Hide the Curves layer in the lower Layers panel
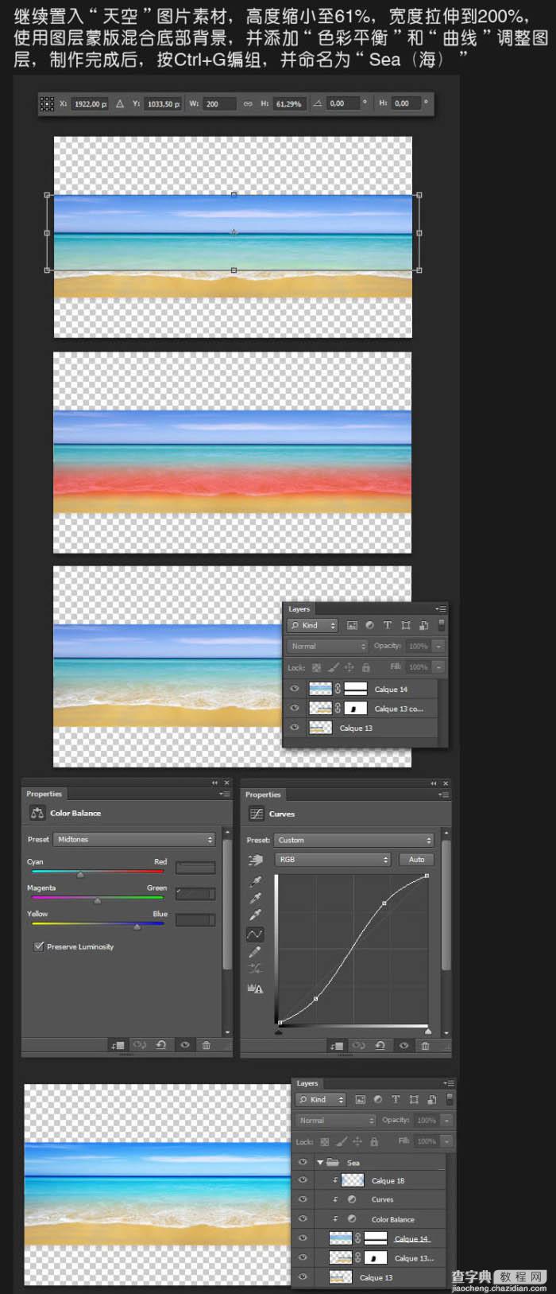 303,1199
